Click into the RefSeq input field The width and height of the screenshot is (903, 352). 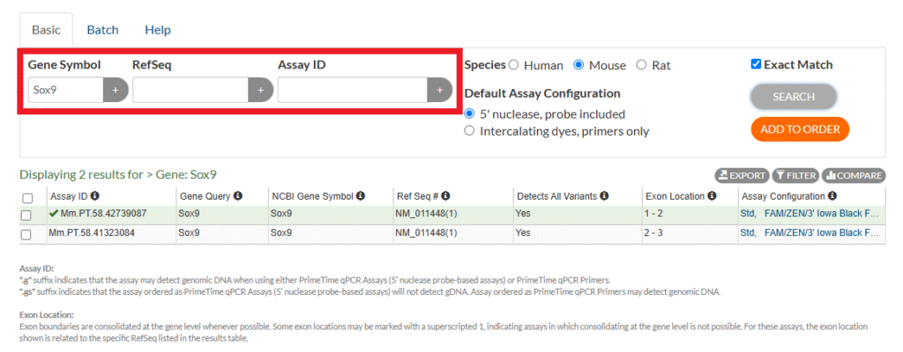coord(190,90)
